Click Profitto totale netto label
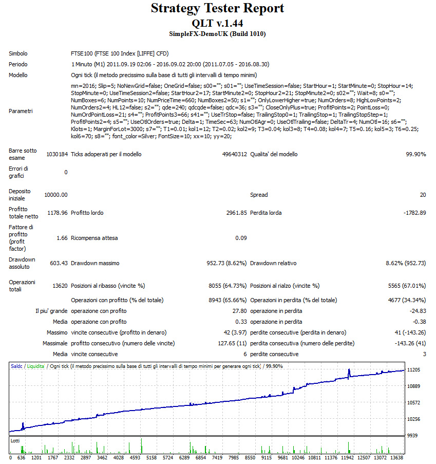436x464 pixels. pyautogui.click(x=24, y=213)
